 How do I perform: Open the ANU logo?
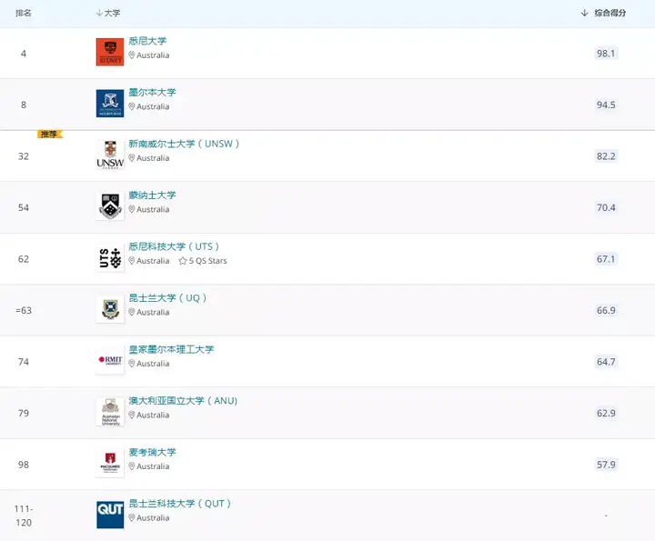click(x=110, y=412)
